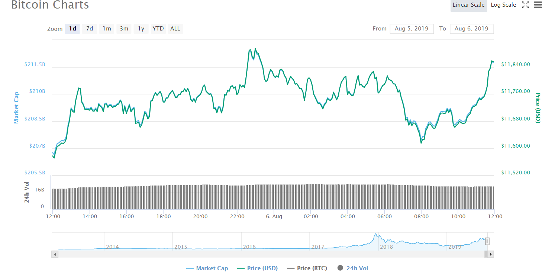Switch to Linear Scale
Screen dimensions: 555x274
point(469,5)
